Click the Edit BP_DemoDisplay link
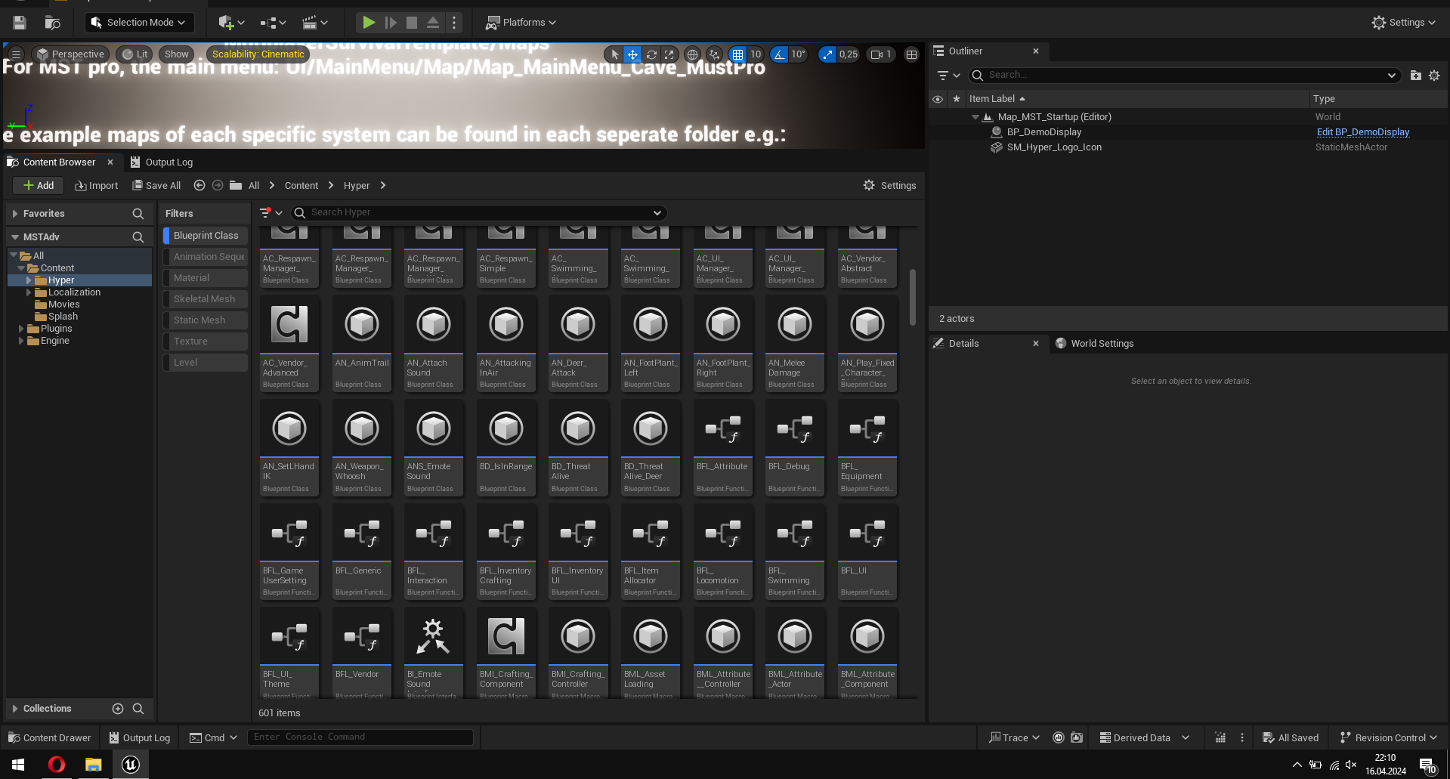The width and height of the screenshot is (1450, 779). (x=1363, y=132)
